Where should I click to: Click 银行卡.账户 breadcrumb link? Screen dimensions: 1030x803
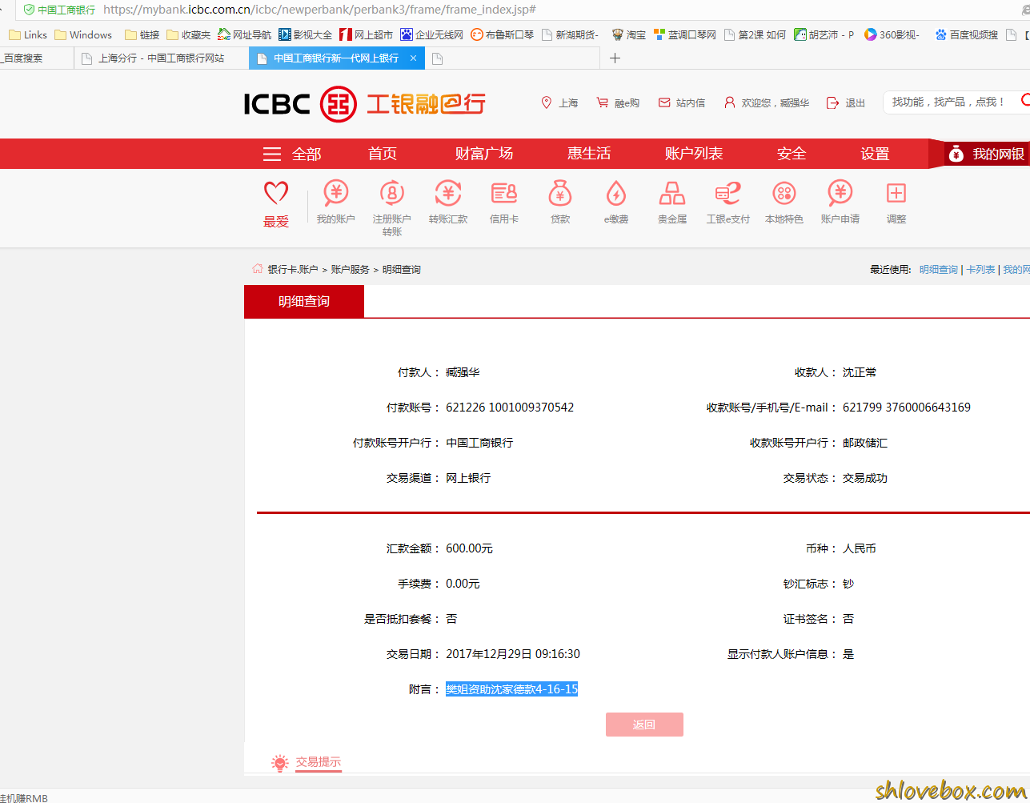tap(293, 270)
